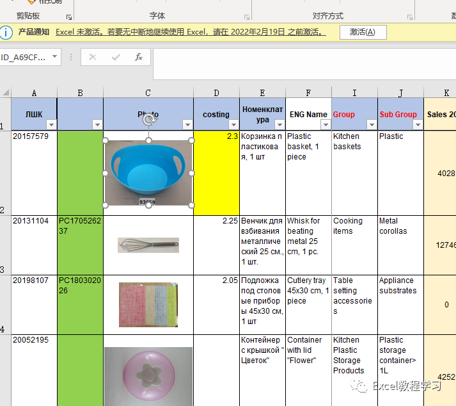
Task: Click the Sub Group header cell
Action: [x=400, y=114]
